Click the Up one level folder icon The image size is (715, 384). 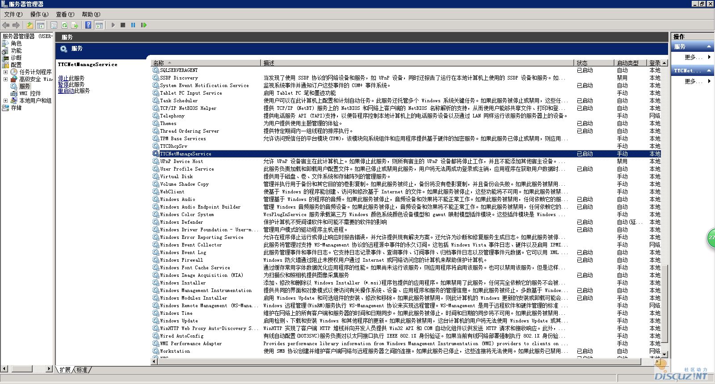(29, 25)
